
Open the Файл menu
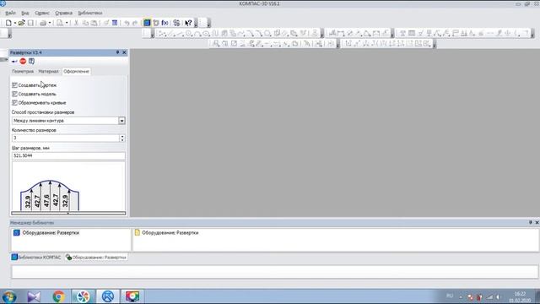(x=11, y=13)
